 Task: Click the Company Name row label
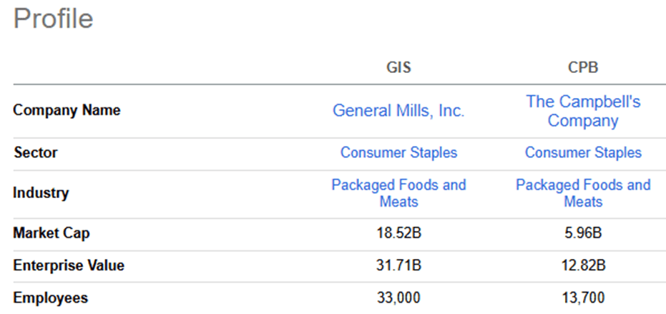pos(67,110)
